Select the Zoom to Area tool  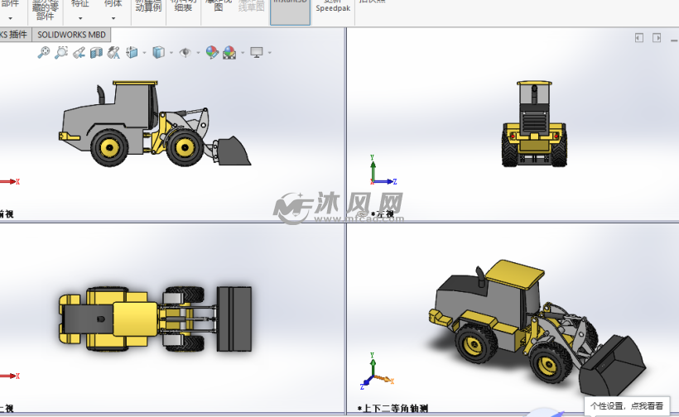click(61, 52)
